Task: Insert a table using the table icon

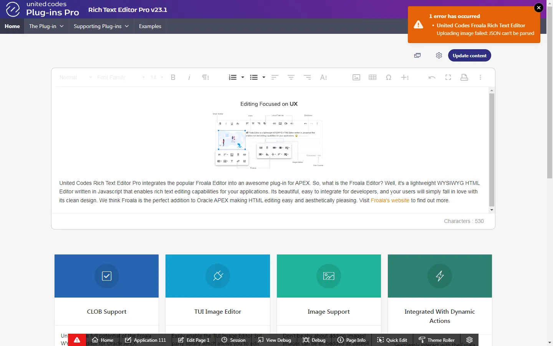Action: 372,77
